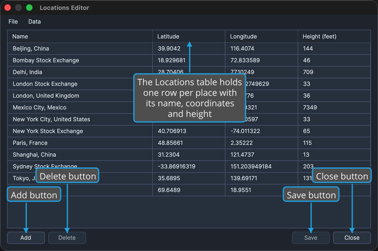Click height value 46

307,60
